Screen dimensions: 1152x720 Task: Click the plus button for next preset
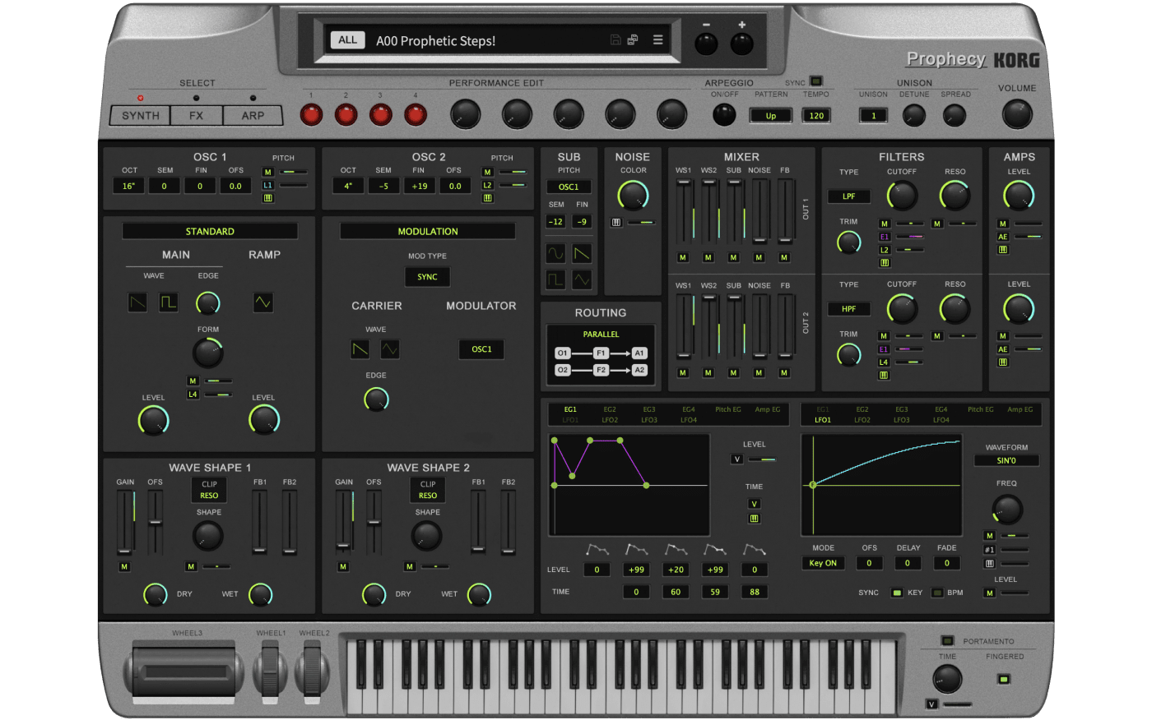741,43
